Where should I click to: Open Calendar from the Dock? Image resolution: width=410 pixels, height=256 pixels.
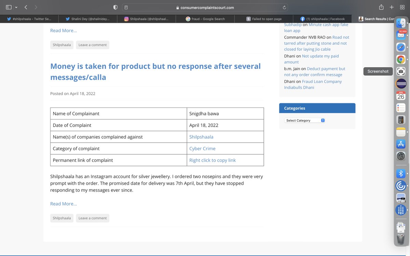click(401, 96)
